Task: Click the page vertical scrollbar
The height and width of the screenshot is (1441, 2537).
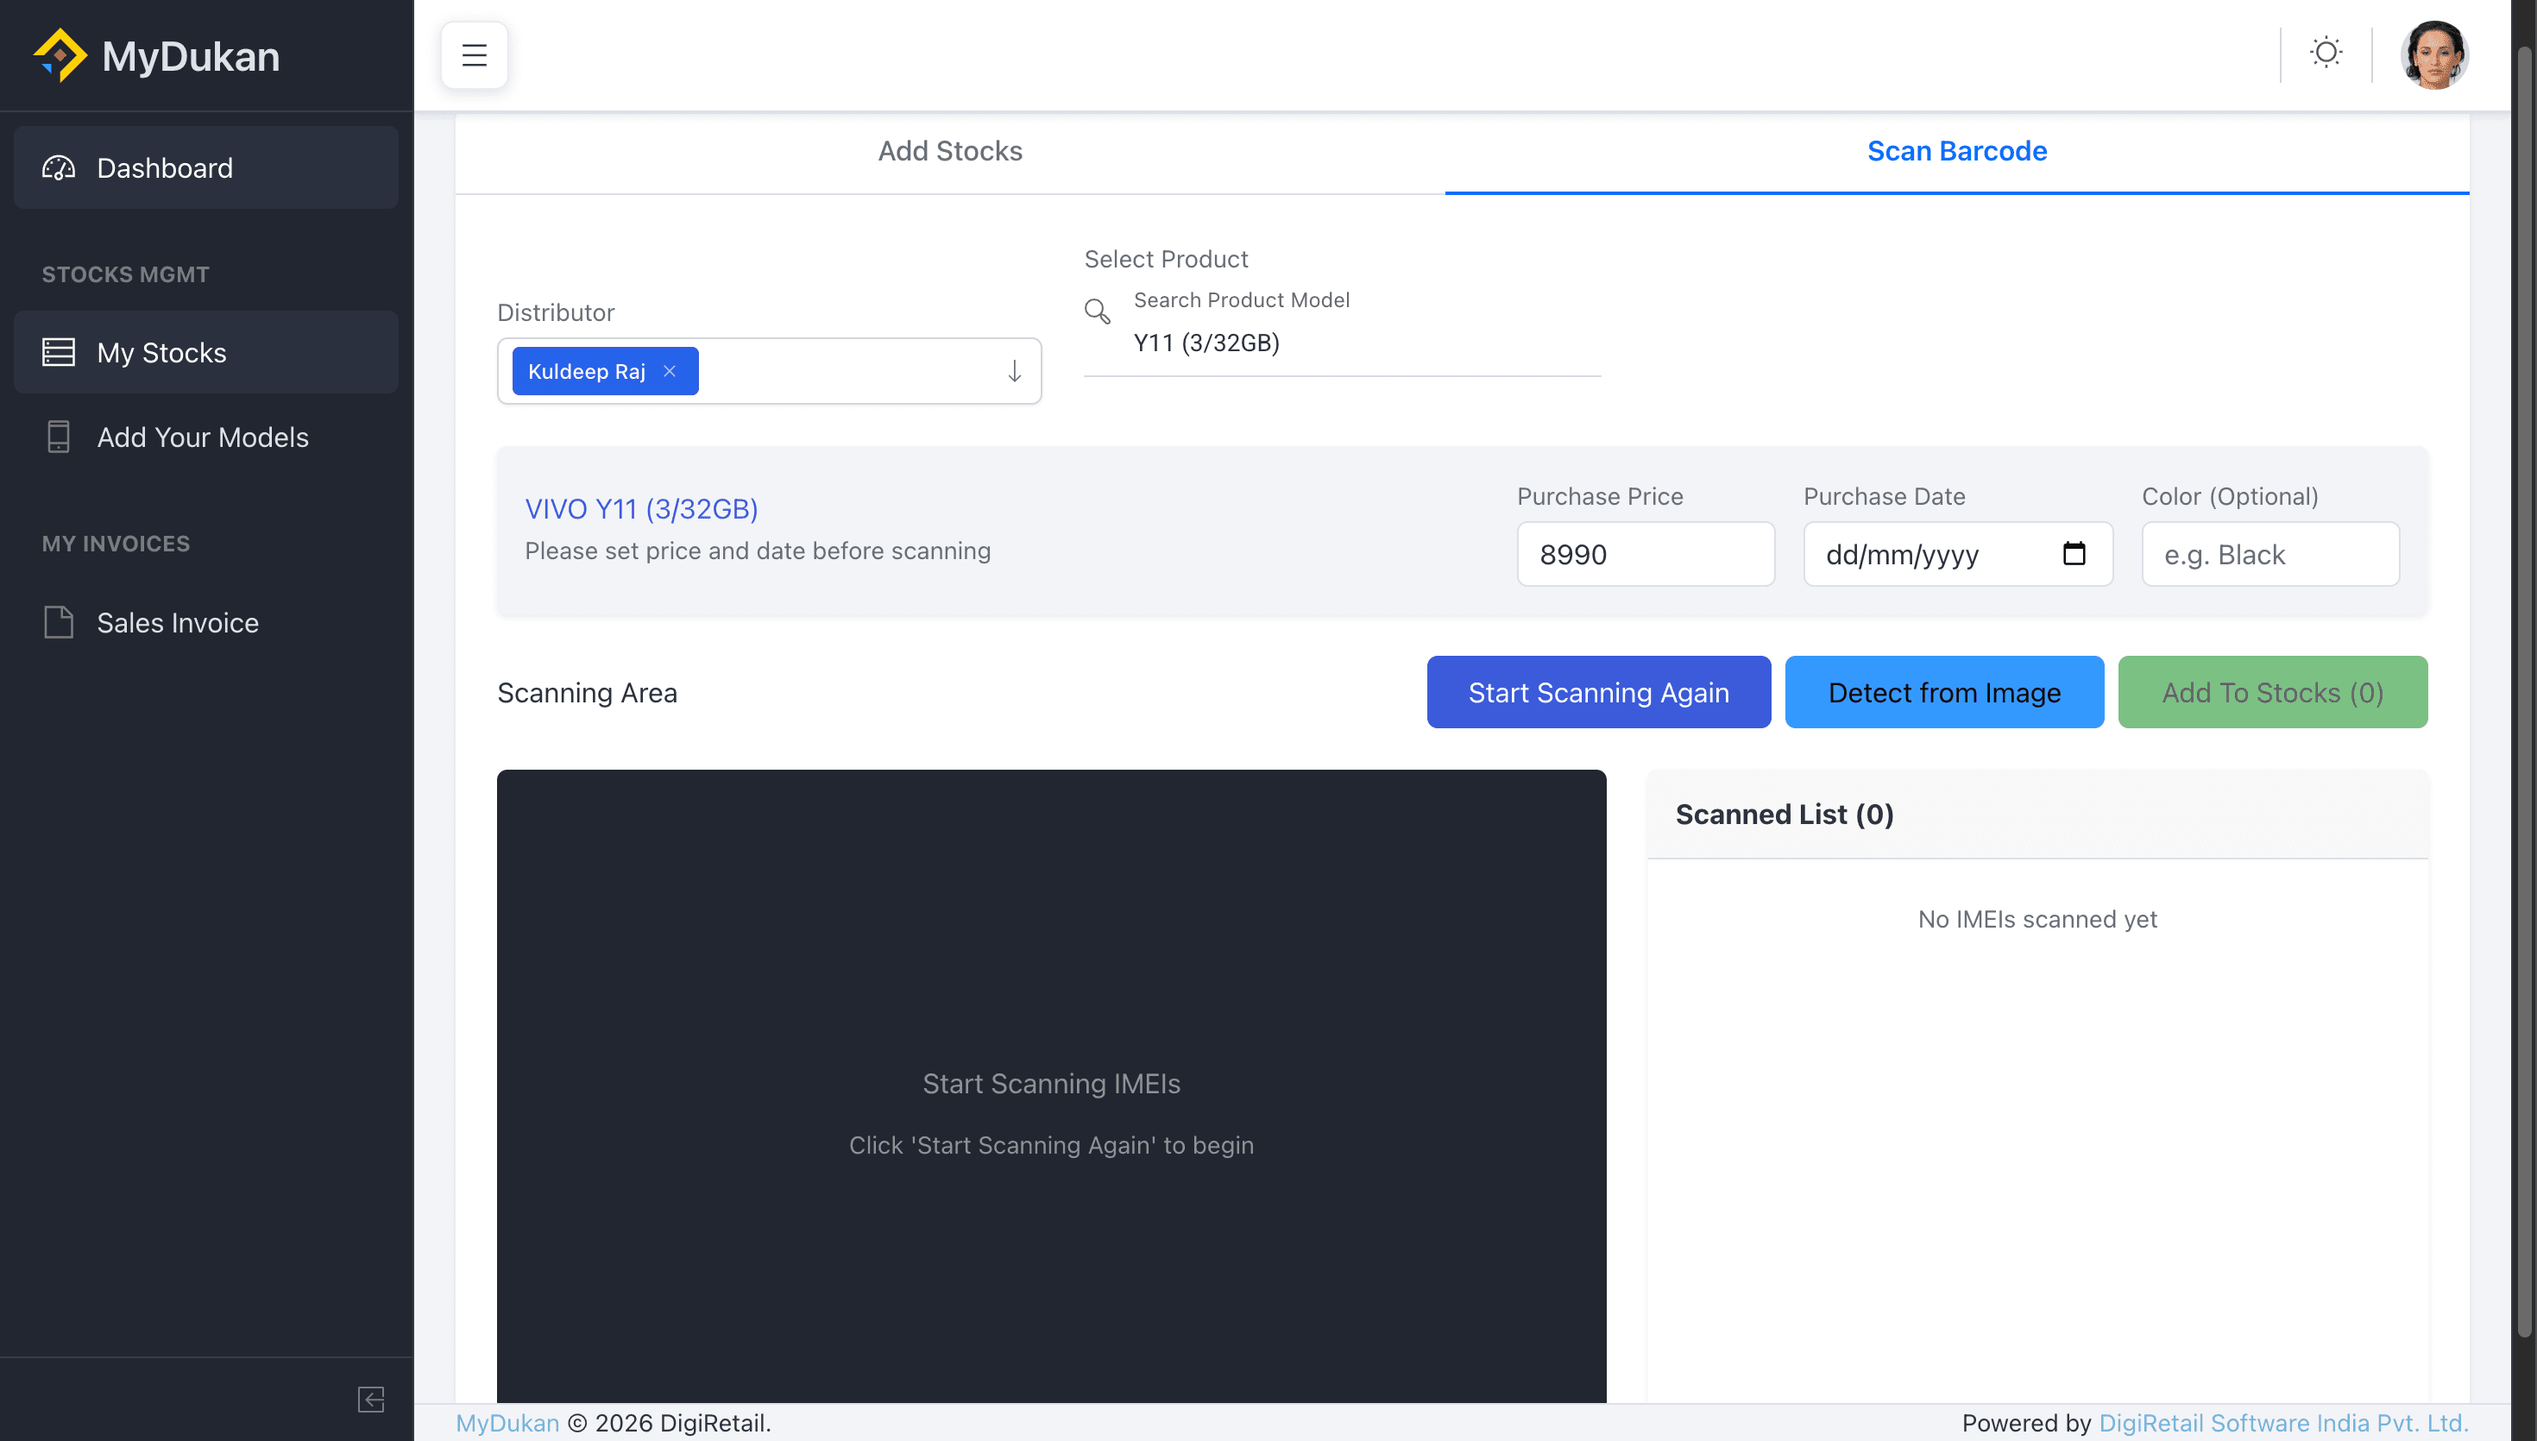Action: (2524, 693)
